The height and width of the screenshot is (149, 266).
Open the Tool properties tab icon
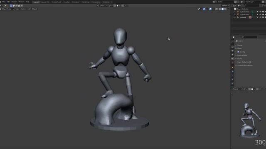(232, 41)
